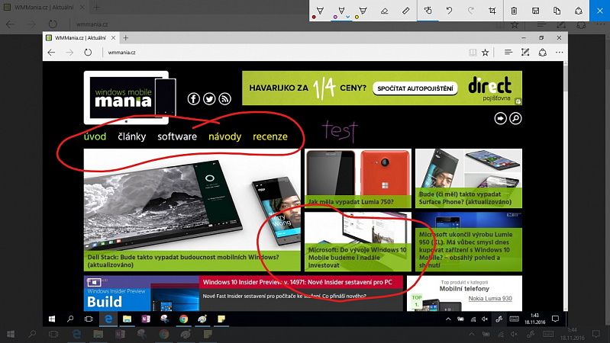Open Jak měla vypadat Lumia 750 article

[x=358, y=178]
